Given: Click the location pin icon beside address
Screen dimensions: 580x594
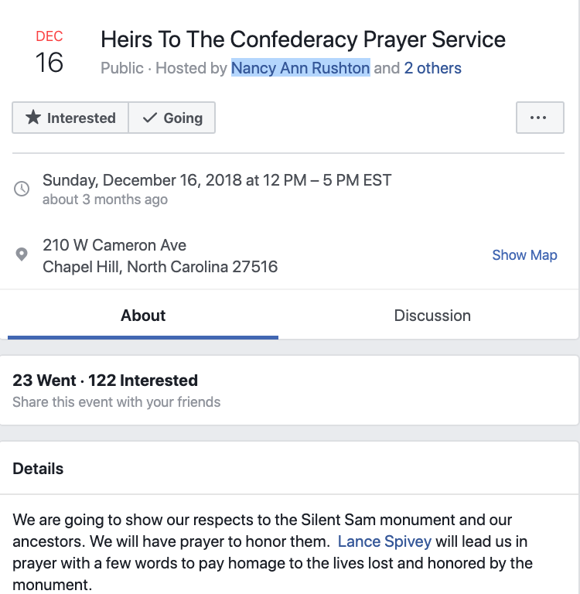Looking at the screenshot, I should pyautogui.click(x=22, y=254).
